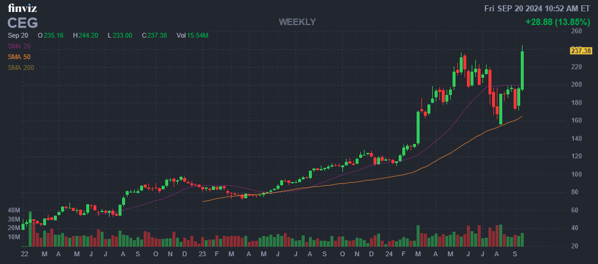Click the Sep 20 date label
Image resolution: width=598 pixels, height=264 pixels.
click(18, 36)
